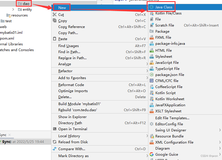This screenshot has height=160, width=222.
Task: Click the Resource Bundle icon
Action: coord(152,136)
